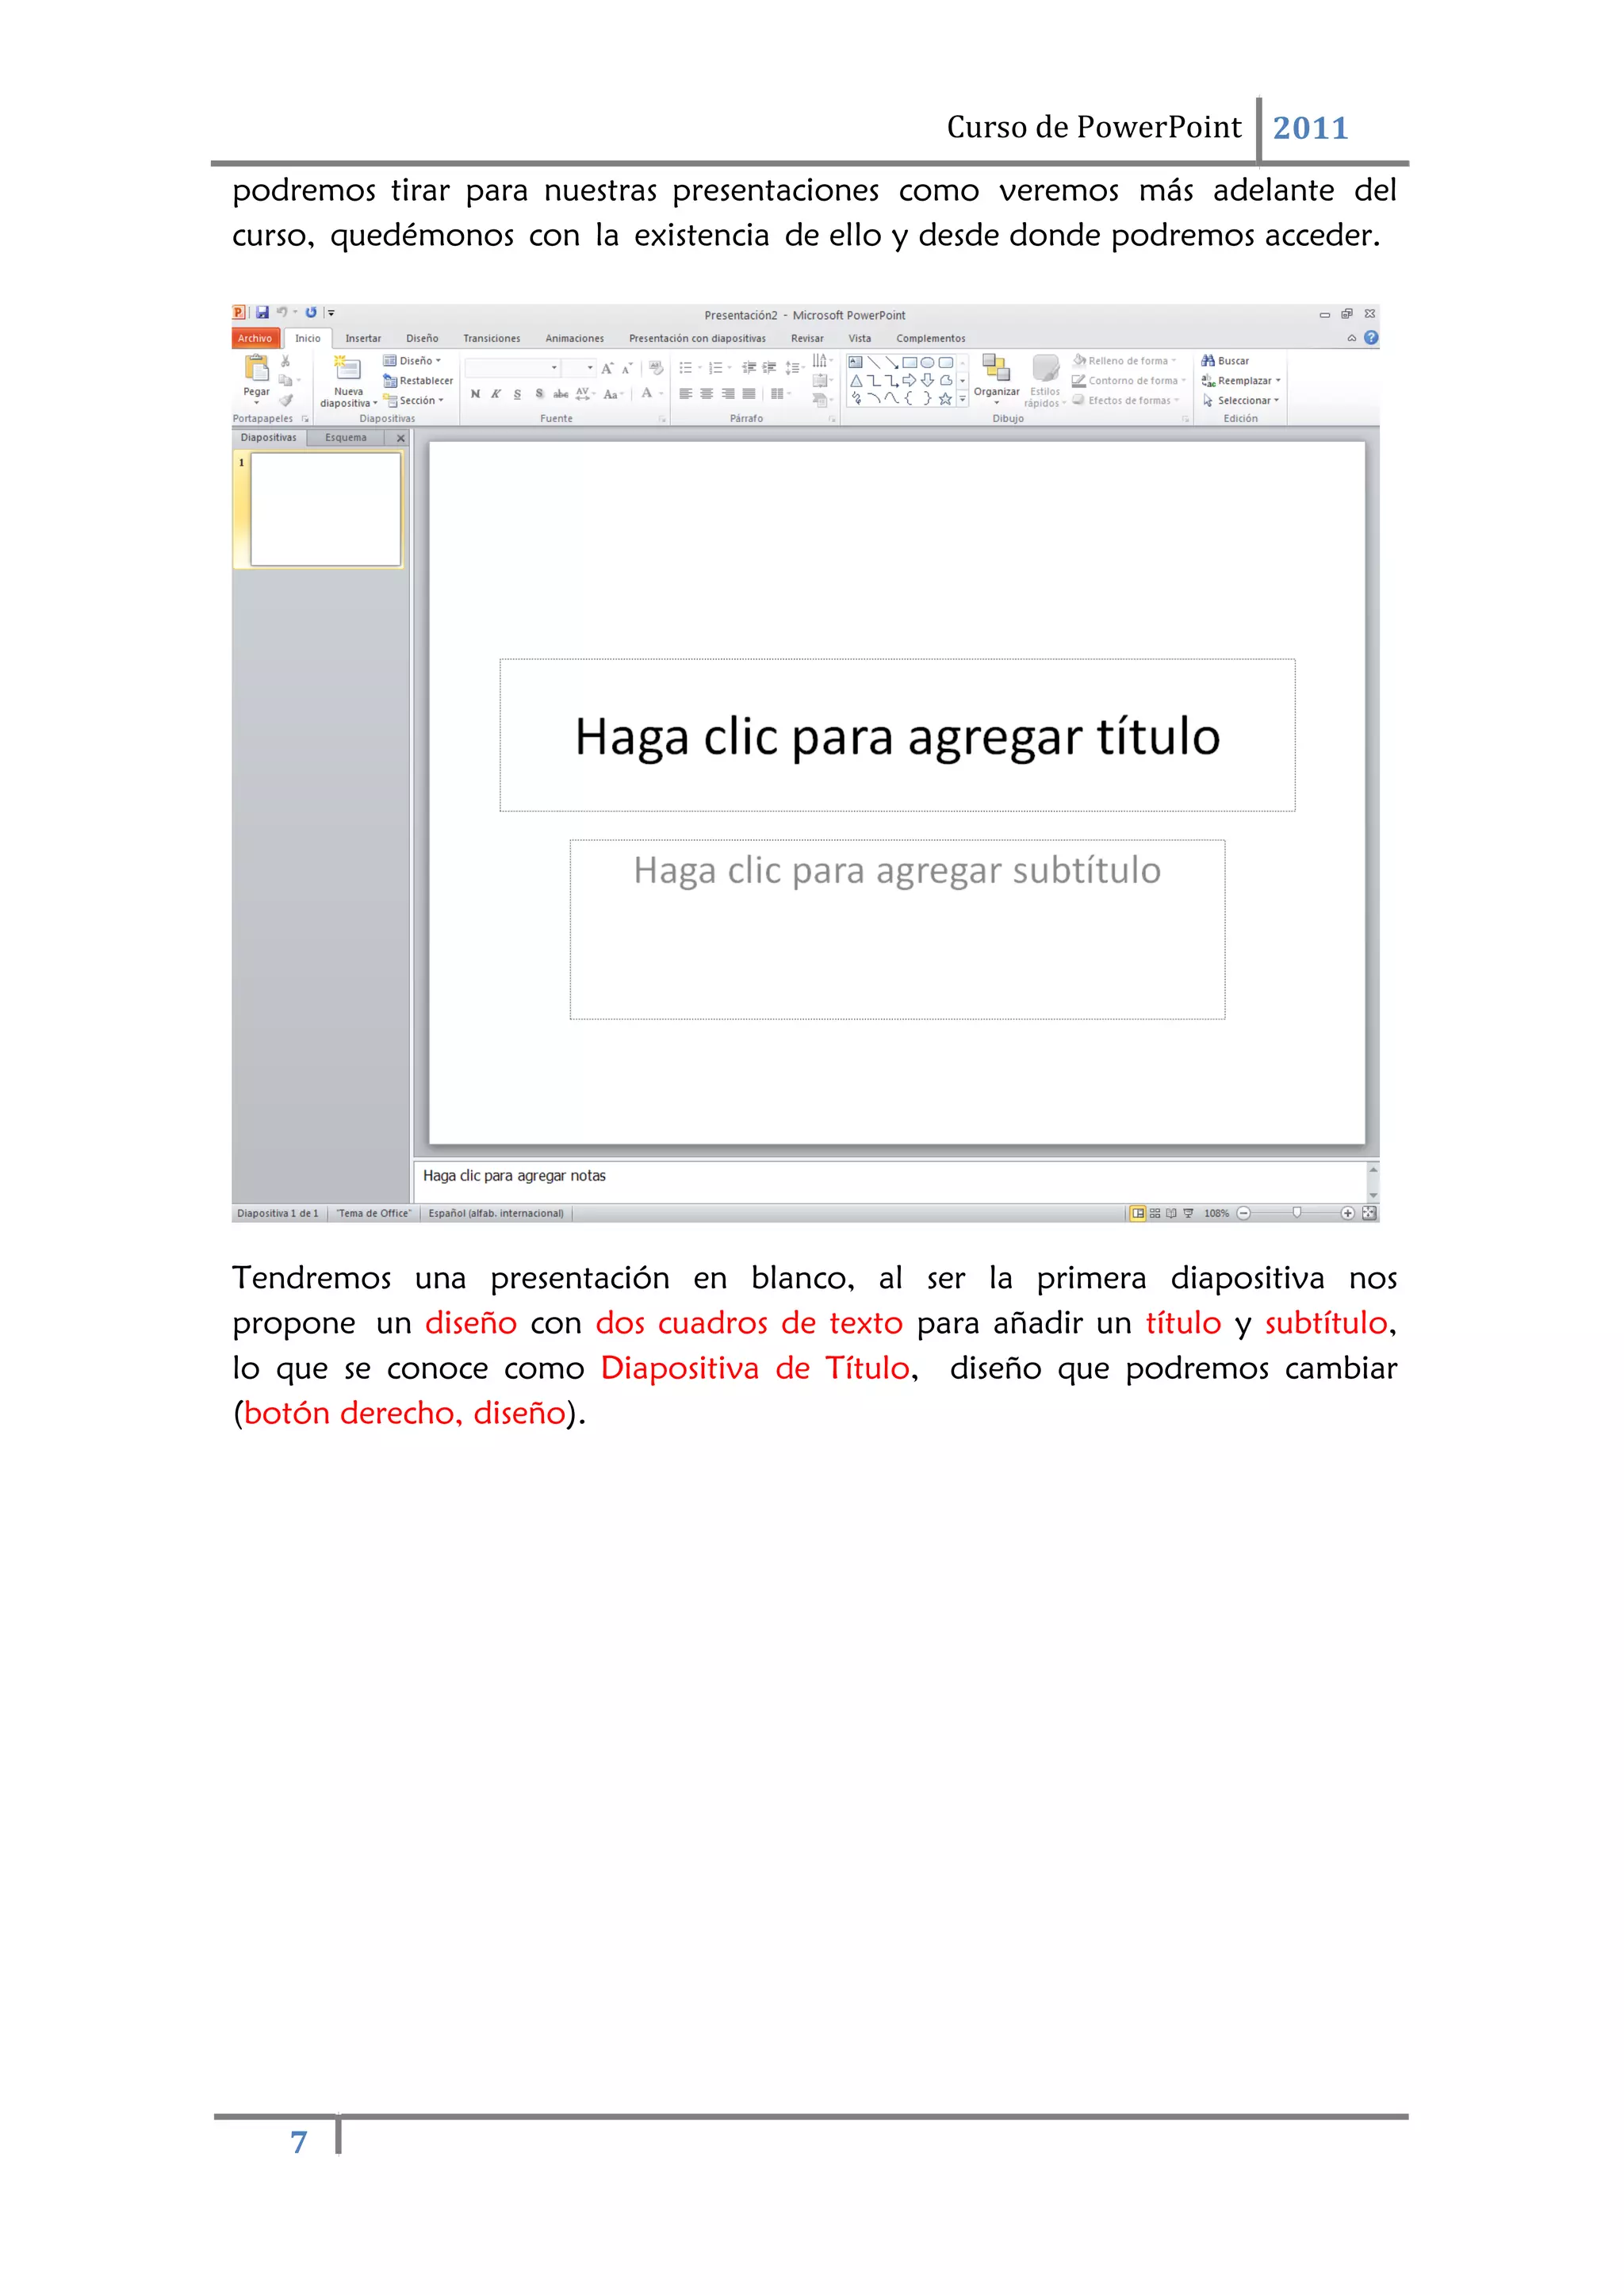Image resolution: width=1624 pixels, height=2295 pixels.
Task: Click the Save icon in quick access toolbar
Action: tap(262, 312)
